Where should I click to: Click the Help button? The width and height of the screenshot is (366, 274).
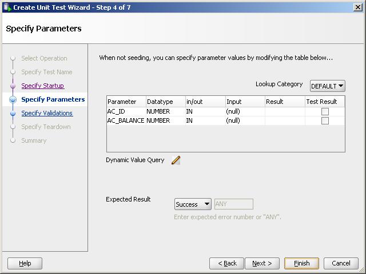[25, 263]
